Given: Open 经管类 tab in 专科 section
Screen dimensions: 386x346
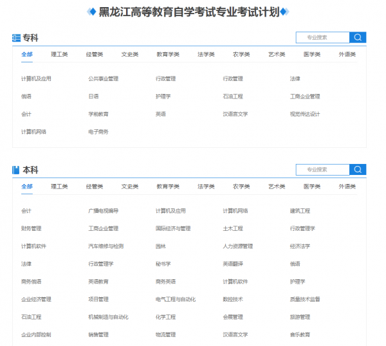Looking at the screenshot, I should (95, 55).
